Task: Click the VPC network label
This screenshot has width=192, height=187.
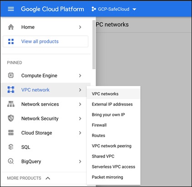Action: click(x=35, y=90)
